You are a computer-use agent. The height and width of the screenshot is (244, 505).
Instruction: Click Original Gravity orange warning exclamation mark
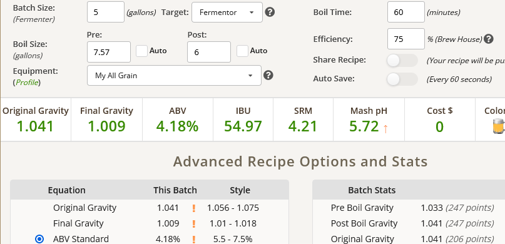coord(194,208)
